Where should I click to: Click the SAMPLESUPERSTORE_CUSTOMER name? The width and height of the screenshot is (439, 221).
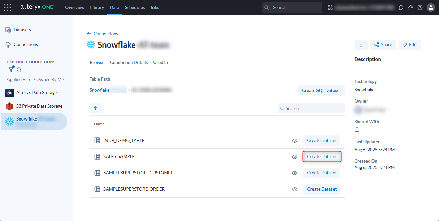(x=139, y=173)
